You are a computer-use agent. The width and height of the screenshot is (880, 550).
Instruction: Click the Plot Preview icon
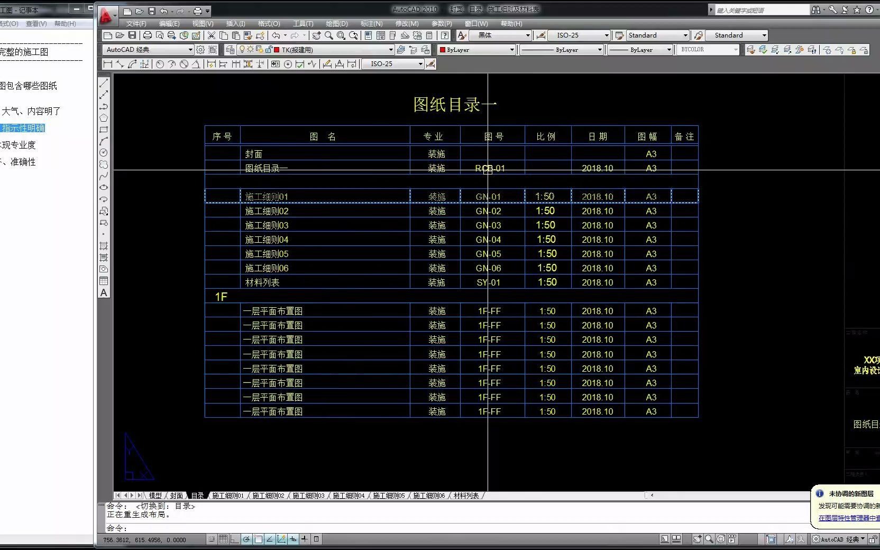160,35
